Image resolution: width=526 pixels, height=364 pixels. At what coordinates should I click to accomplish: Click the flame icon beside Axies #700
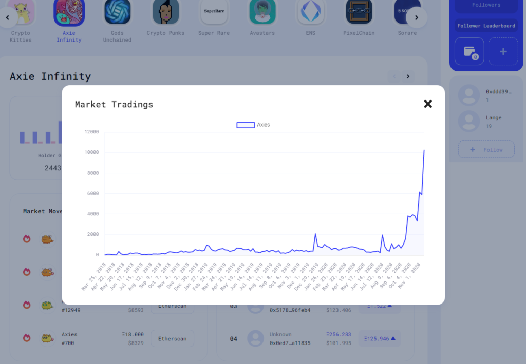click(27, 338)
